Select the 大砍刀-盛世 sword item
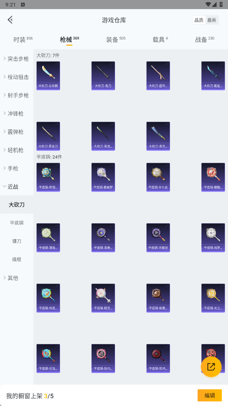Viewport: 228px width, 406px height. (x=158, y=76)
